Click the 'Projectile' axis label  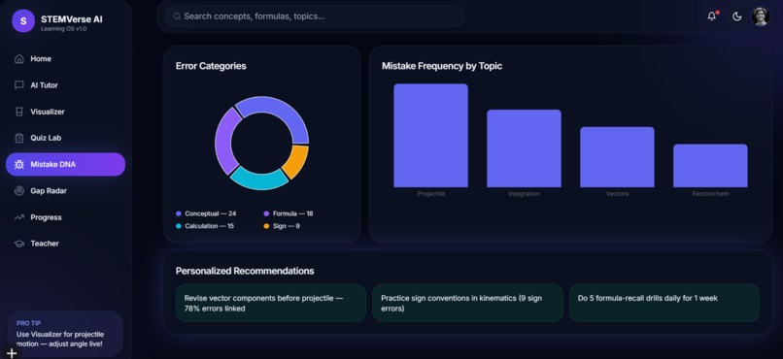click(x=431, y=194)
